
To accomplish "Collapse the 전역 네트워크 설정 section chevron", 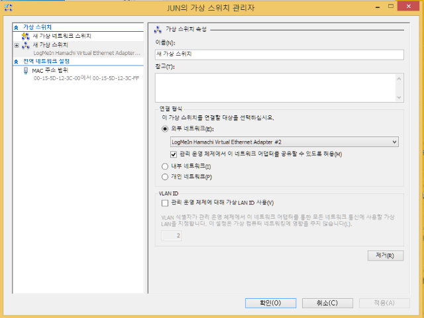I will [16, 62].
